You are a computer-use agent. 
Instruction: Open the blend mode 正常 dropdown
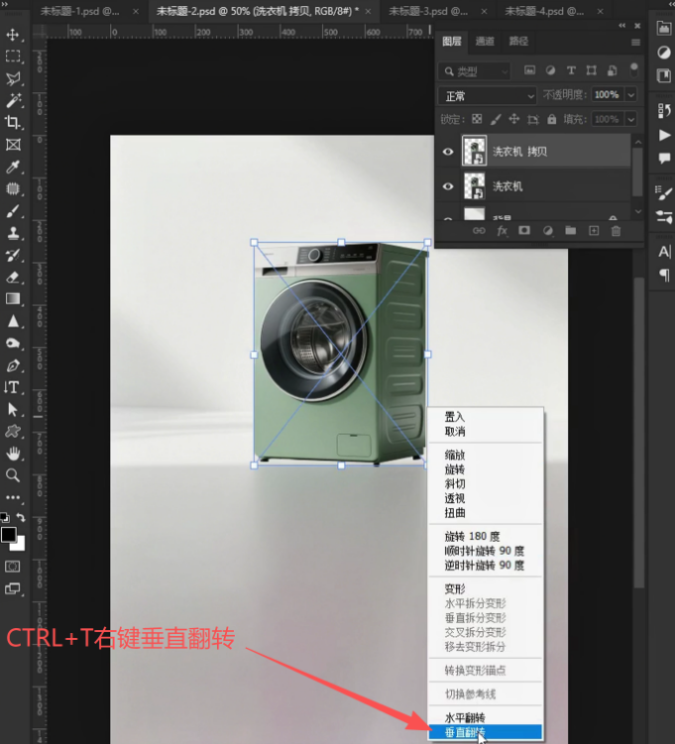click(x=487, y=96)
